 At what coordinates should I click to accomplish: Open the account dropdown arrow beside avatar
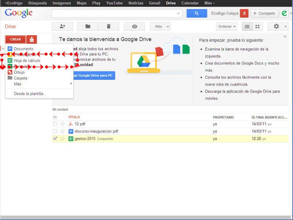click(x=291, y=14)
